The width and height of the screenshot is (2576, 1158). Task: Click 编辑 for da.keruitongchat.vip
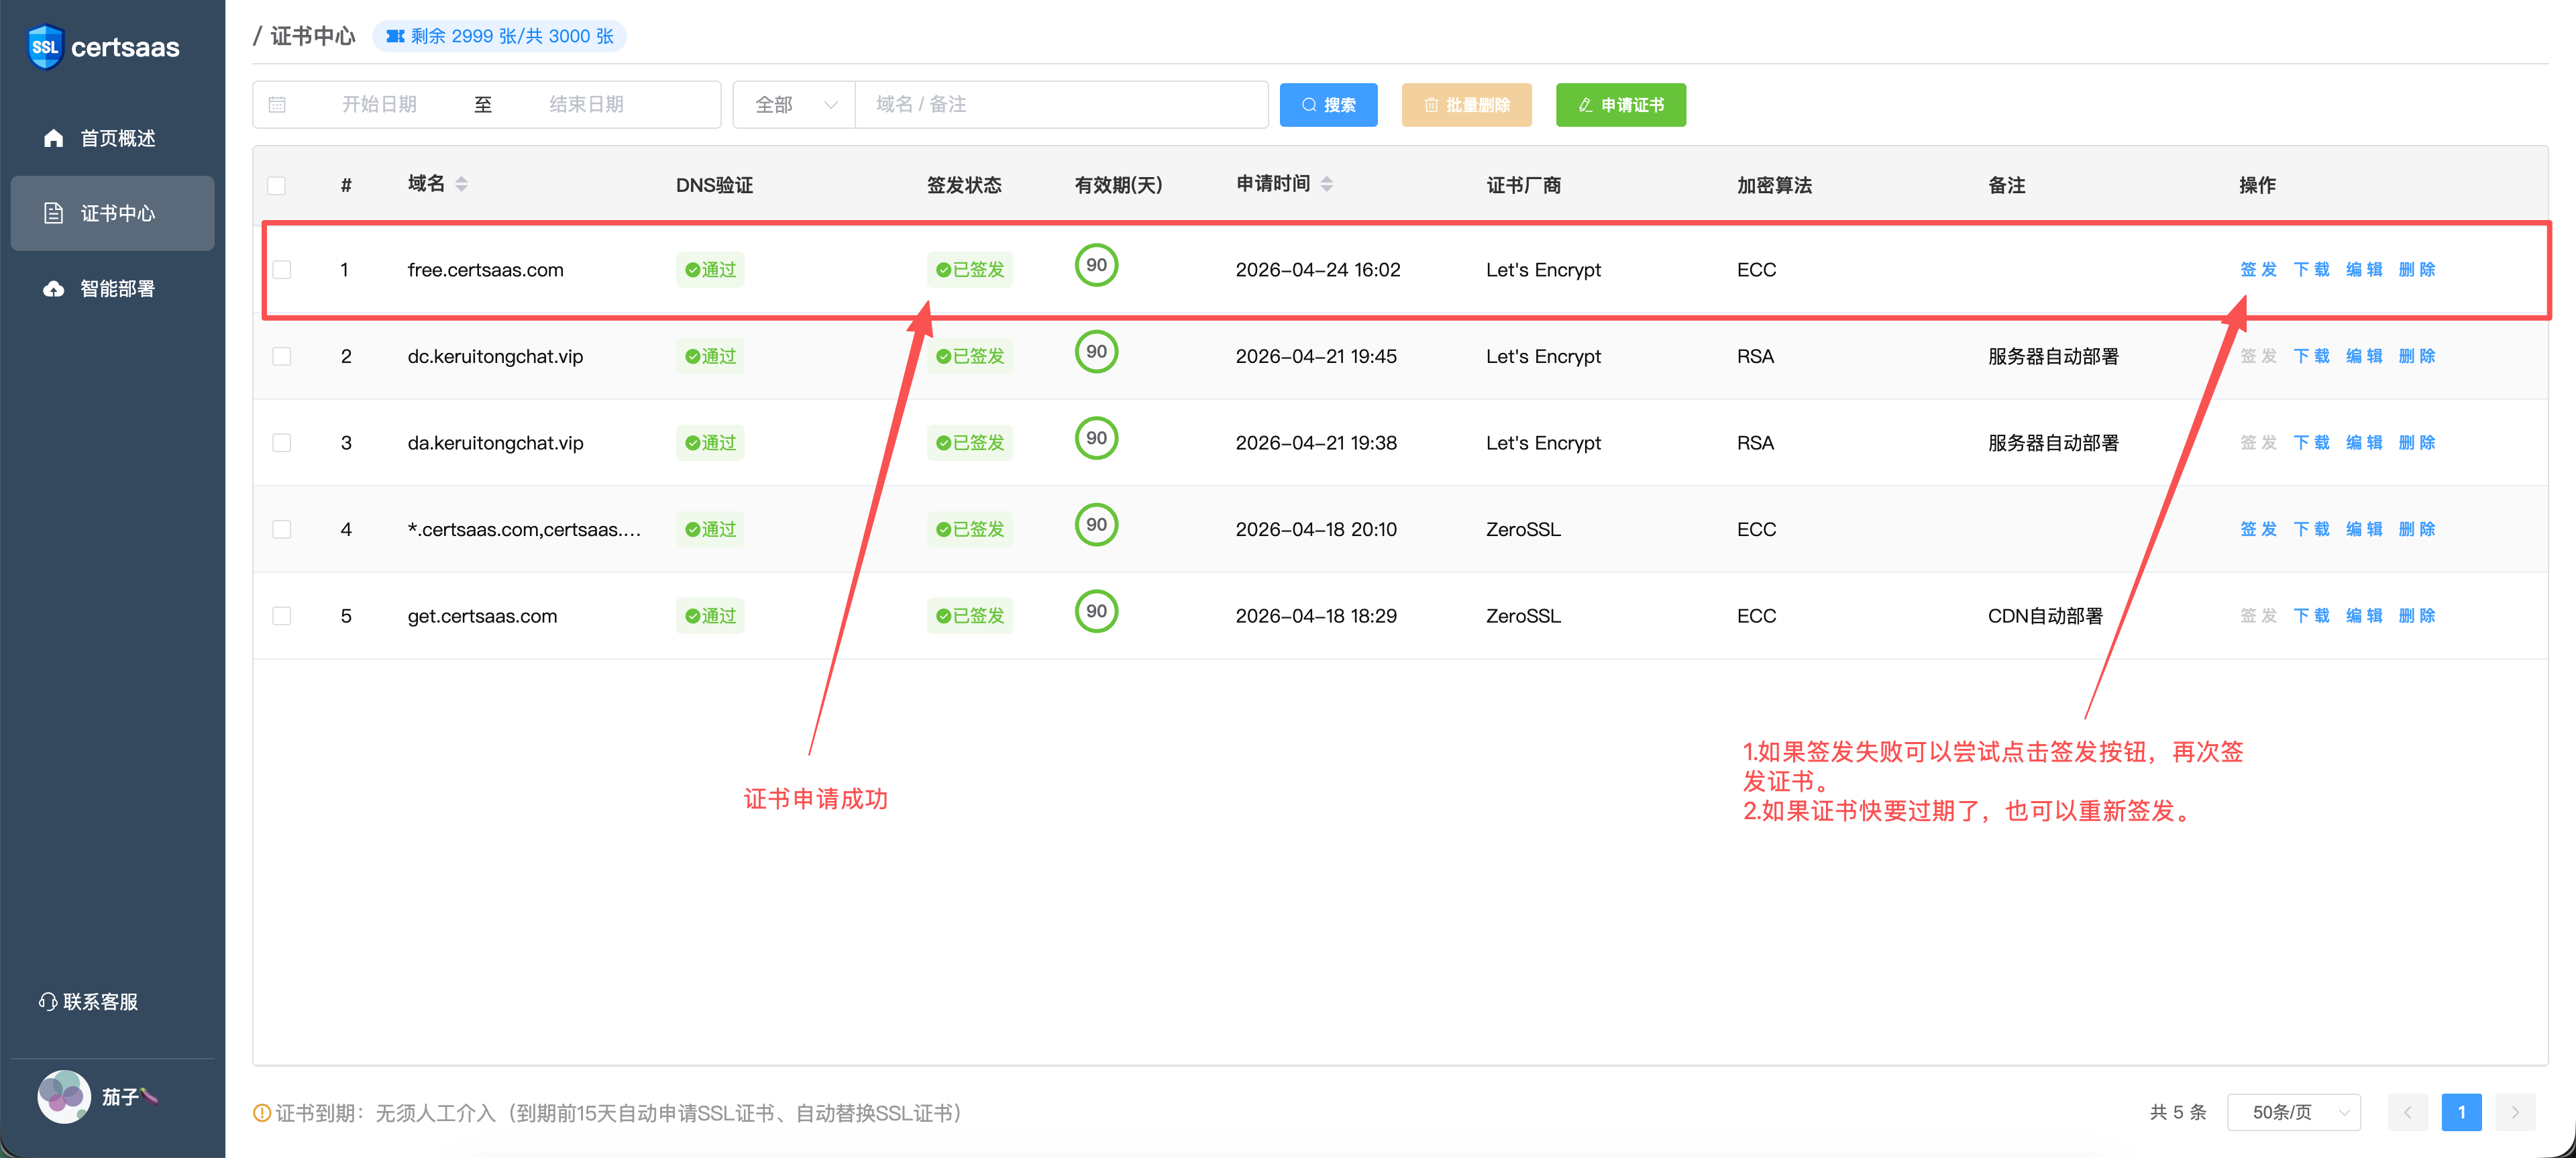coord(2364,442)
